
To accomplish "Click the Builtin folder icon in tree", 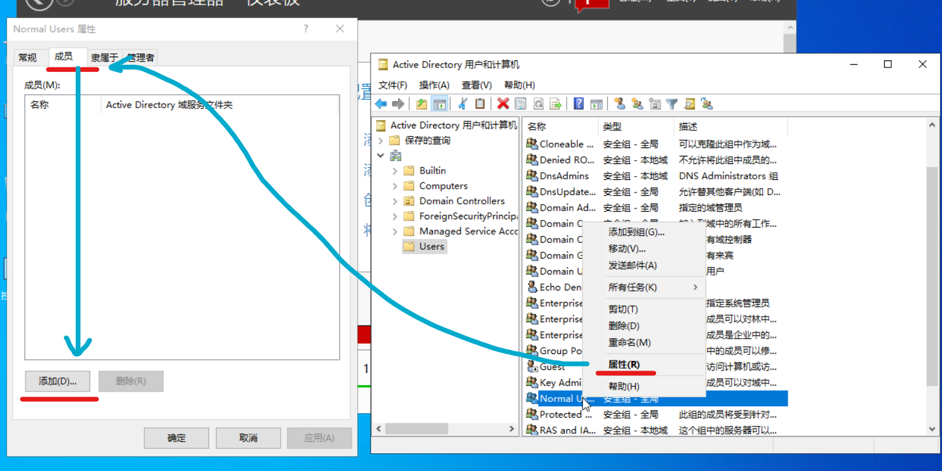I will tap(408, 170).
